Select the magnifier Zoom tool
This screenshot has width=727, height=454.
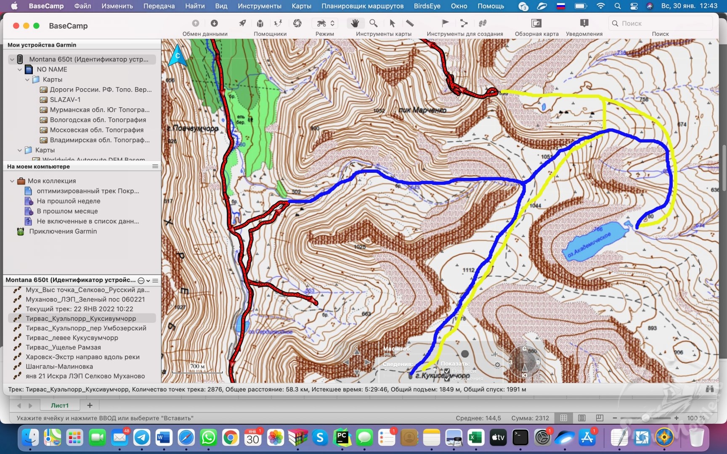[x=373, y=23]
